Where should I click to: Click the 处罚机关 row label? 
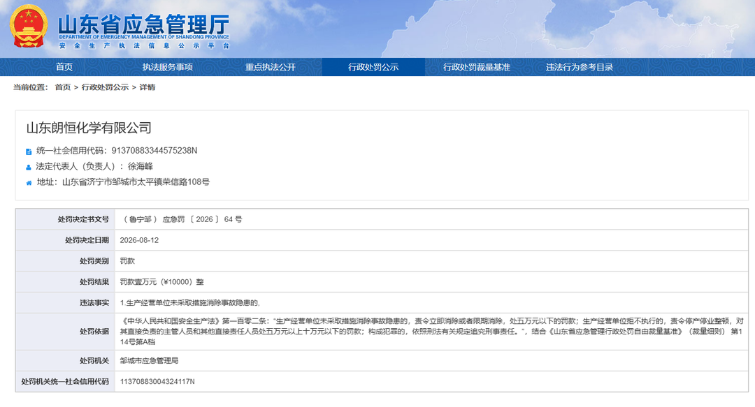click(94, 360)
